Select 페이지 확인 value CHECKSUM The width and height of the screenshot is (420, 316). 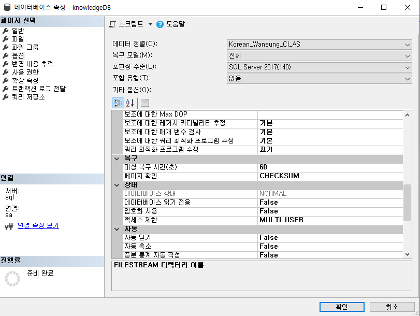tap(330, 176)
